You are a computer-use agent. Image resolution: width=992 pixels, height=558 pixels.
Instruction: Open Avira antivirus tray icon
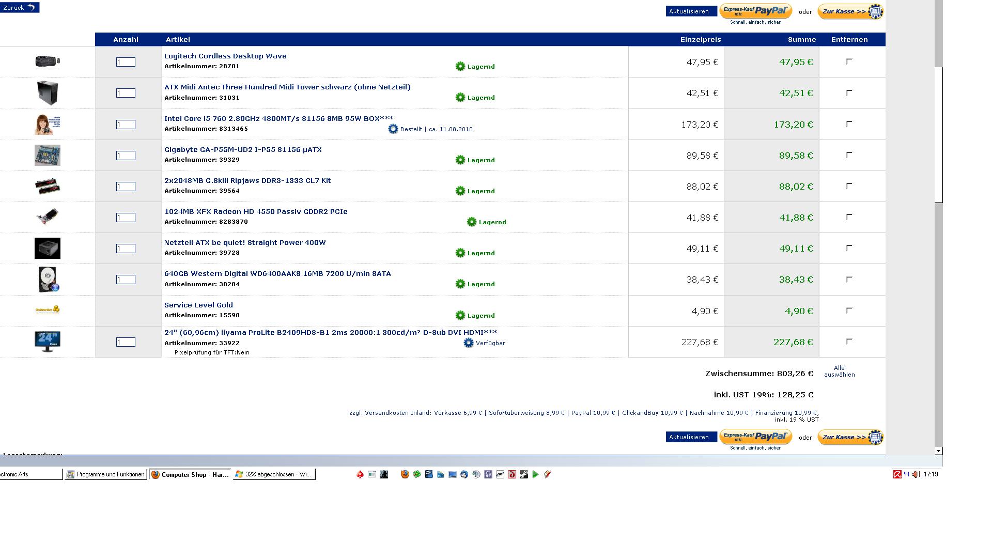point(897,474)
